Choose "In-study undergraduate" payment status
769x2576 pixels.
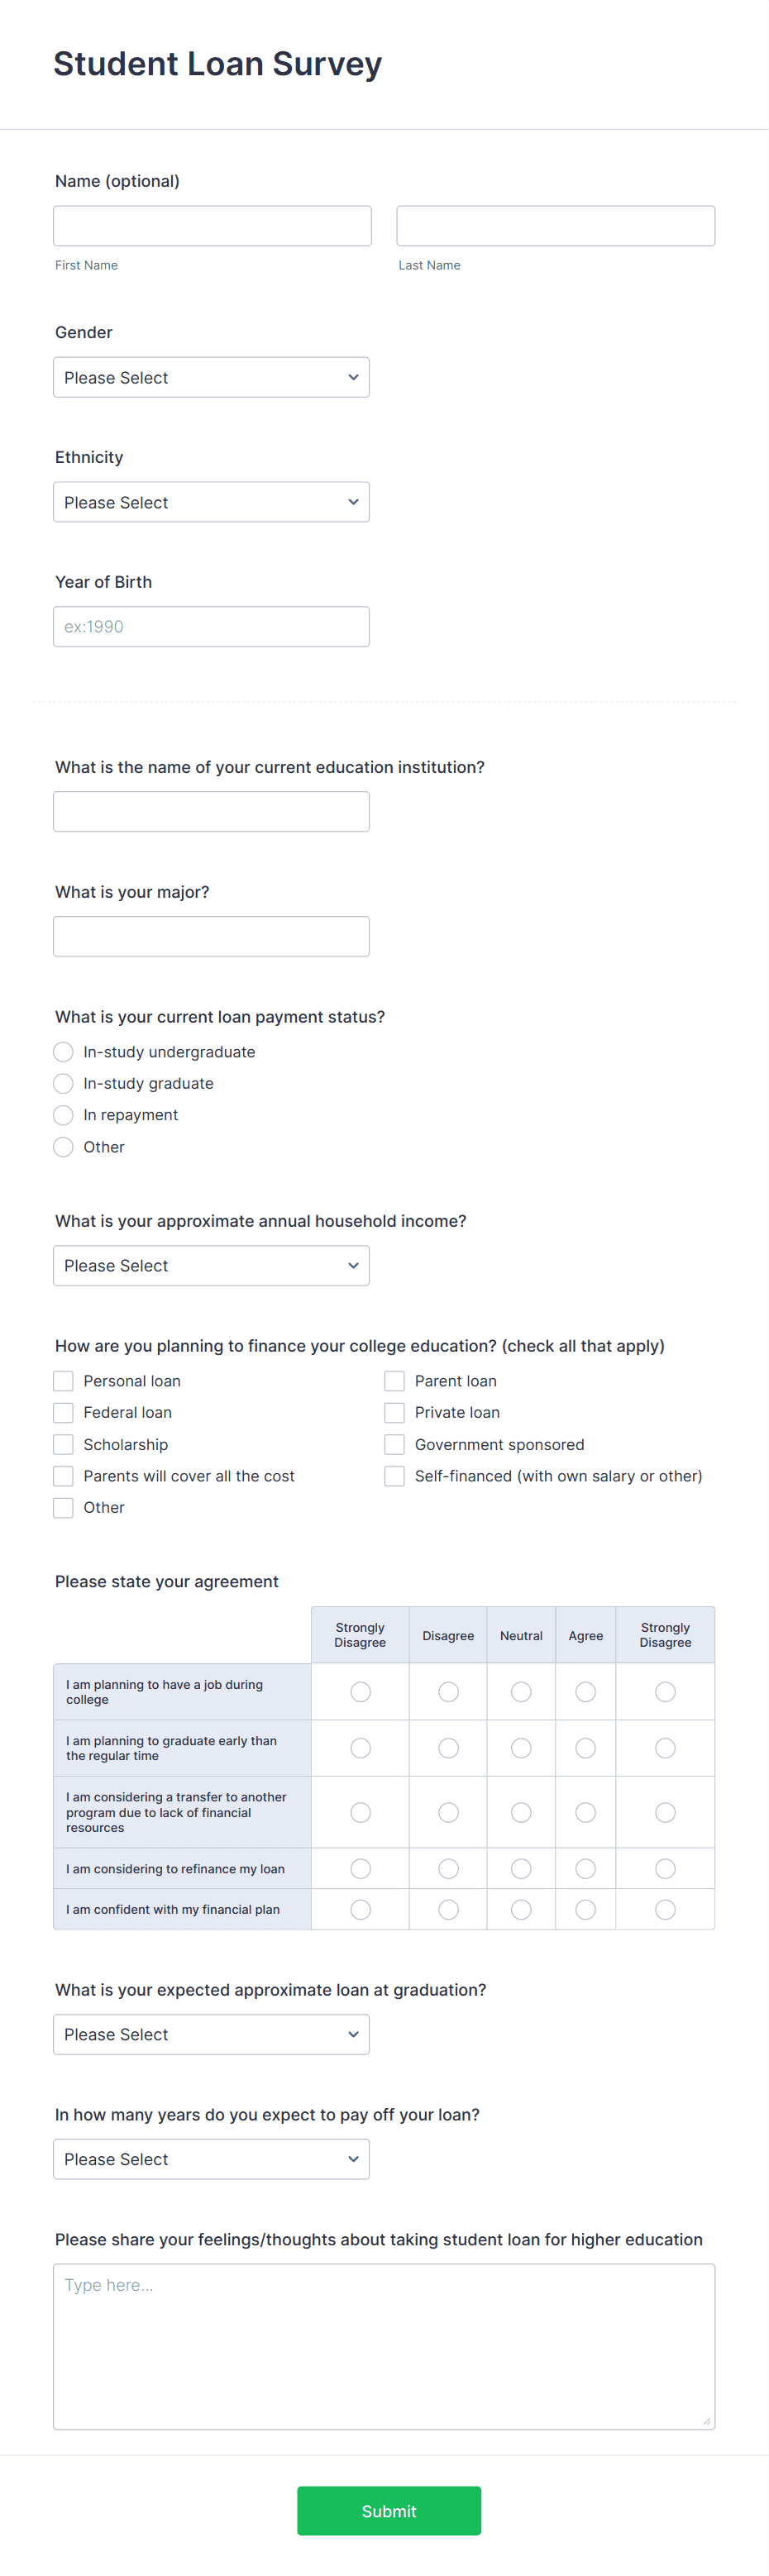[x=63, y=1052]
